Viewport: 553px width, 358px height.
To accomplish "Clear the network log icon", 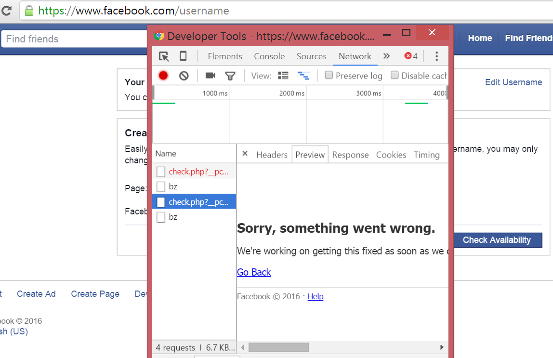I will click(184, 76).
